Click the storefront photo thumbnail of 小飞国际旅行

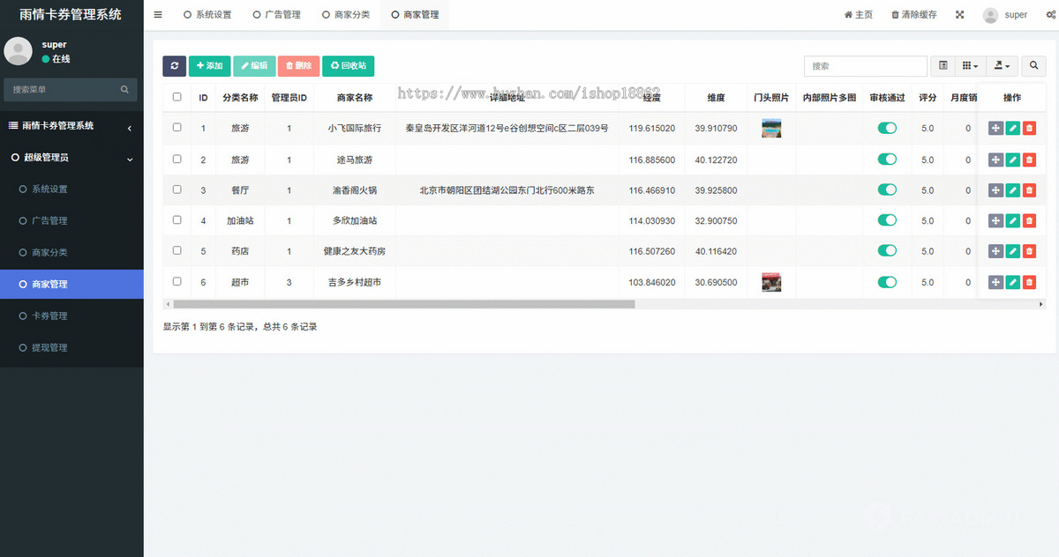[x=771, y=128]
